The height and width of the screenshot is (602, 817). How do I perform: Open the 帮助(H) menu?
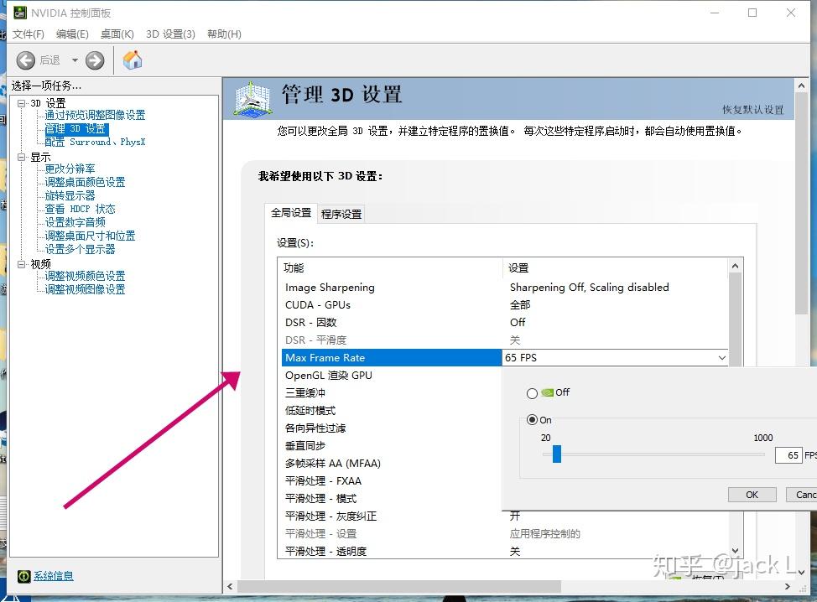[x=224, y=34]
